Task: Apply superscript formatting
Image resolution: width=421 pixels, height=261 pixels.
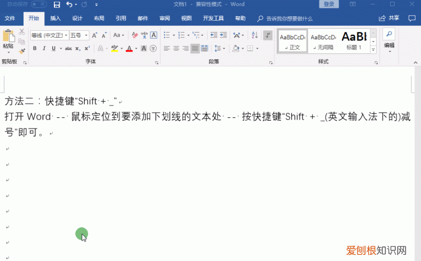Action: (87, 48)
